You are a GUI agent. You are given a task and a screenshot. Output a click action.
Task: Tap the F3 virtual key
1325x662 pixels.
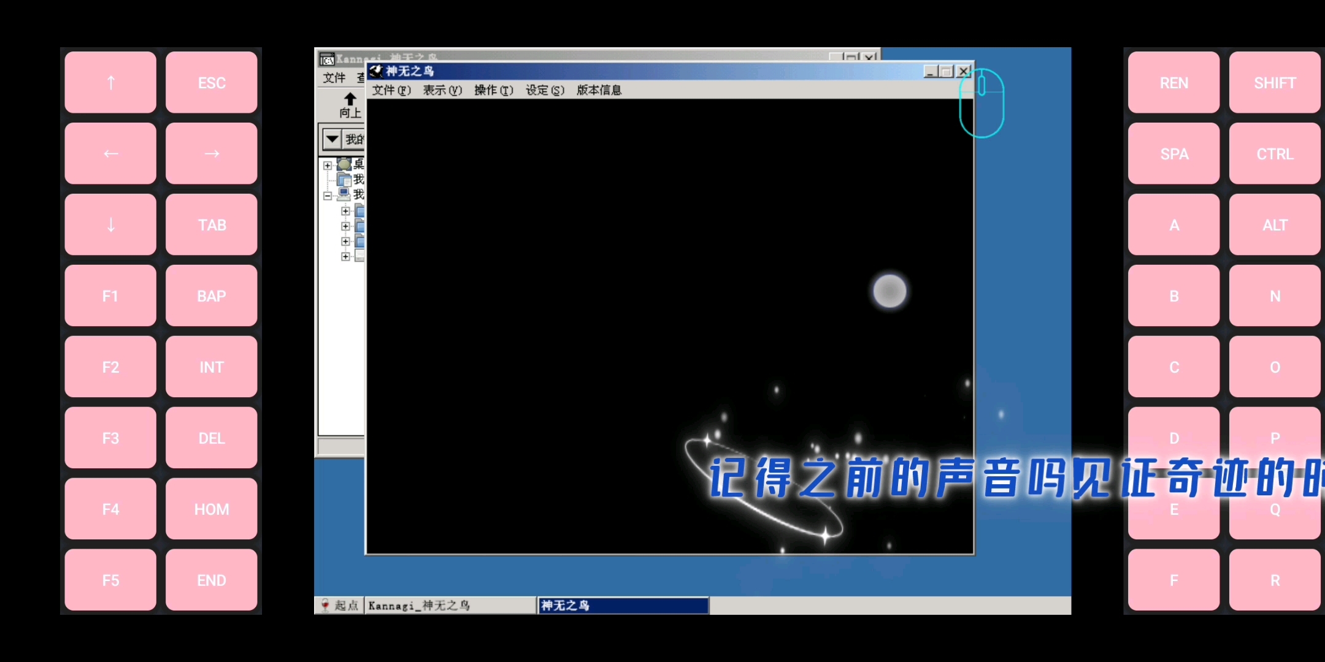tap(110, 438)
